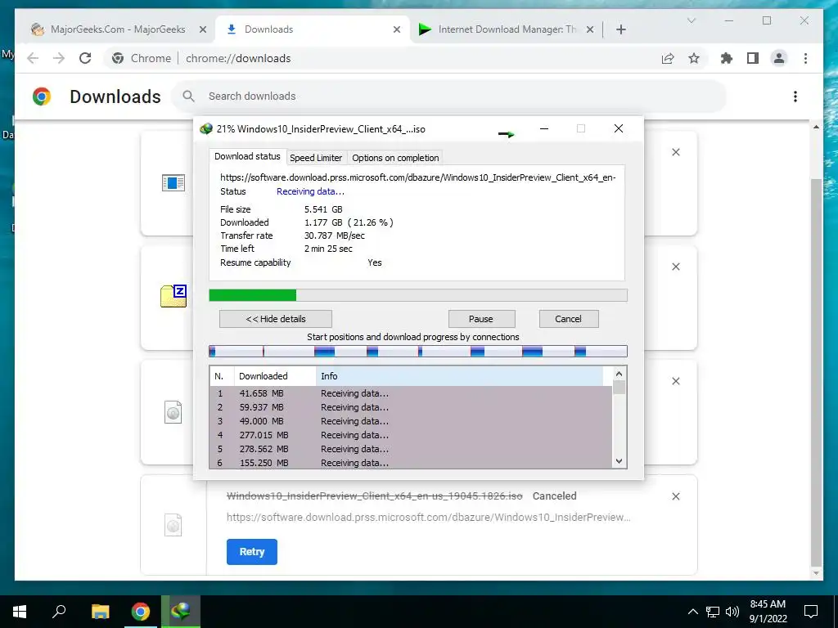Click Chrome forward navigation arrow
The height and width of the screenshot is (628, 838).
[59, 58]
